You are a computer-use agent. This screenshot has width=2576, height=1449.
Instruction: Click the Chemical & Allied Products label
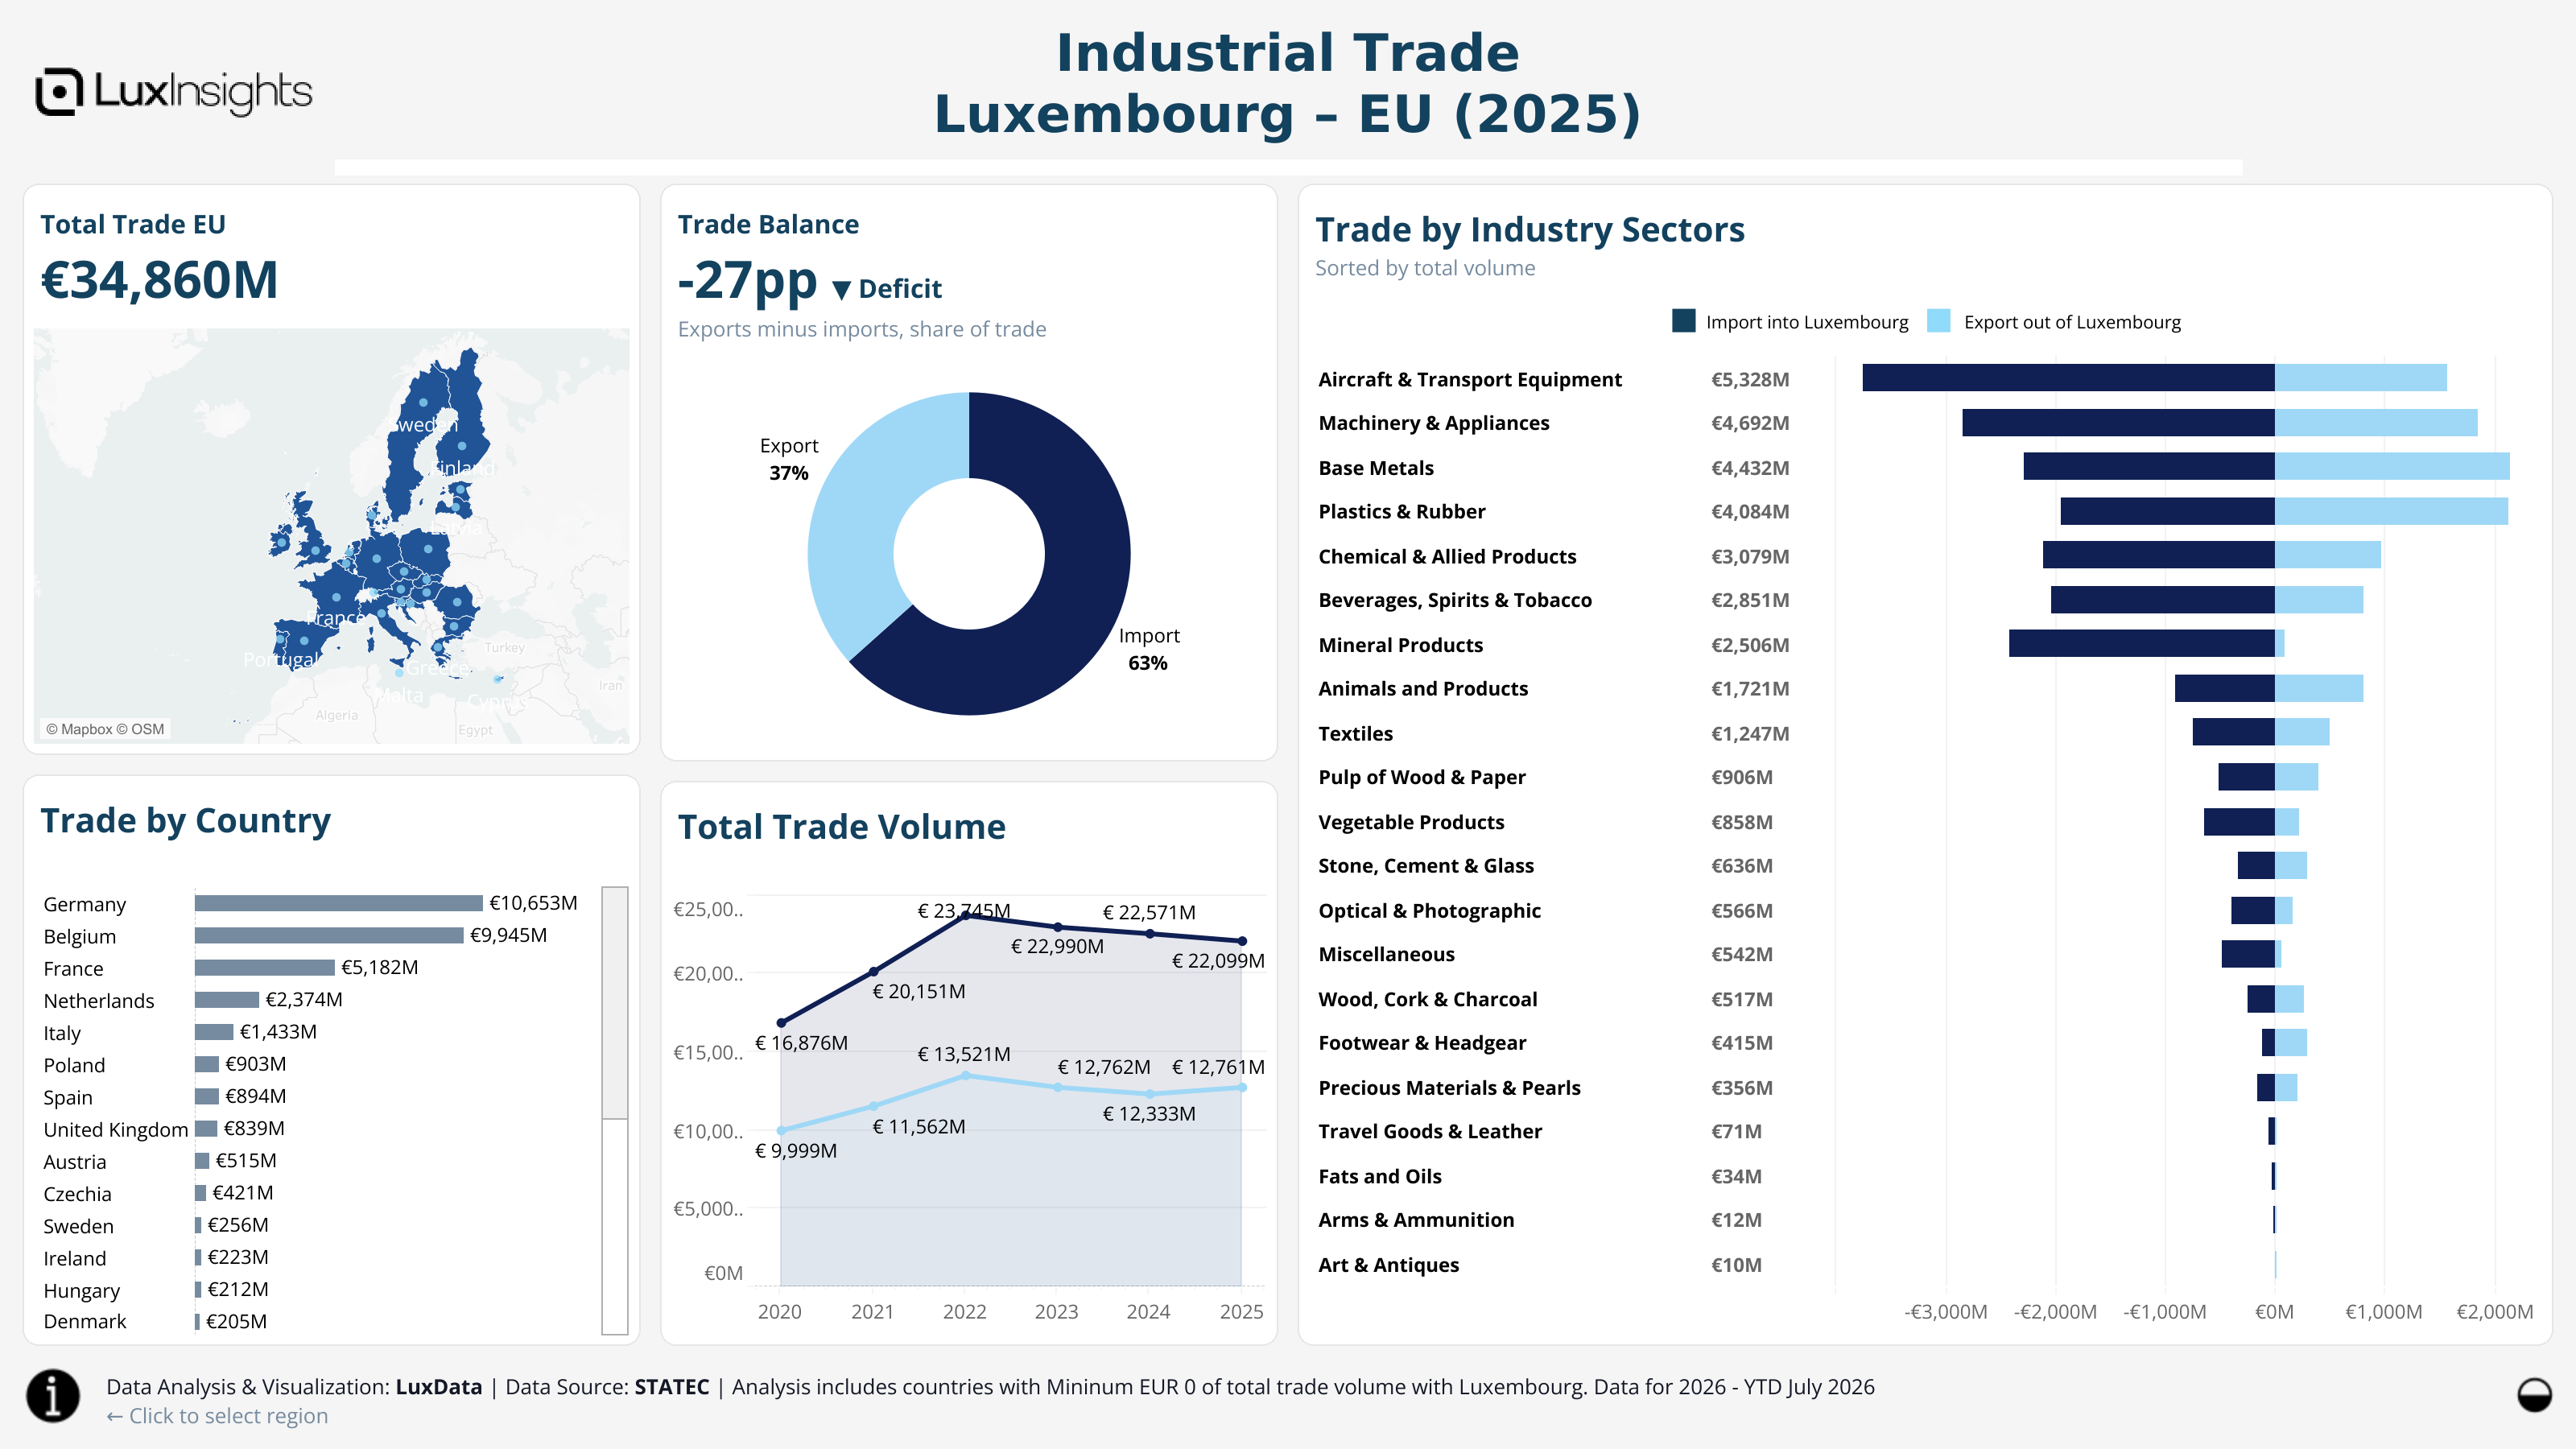coord(1447,557)
